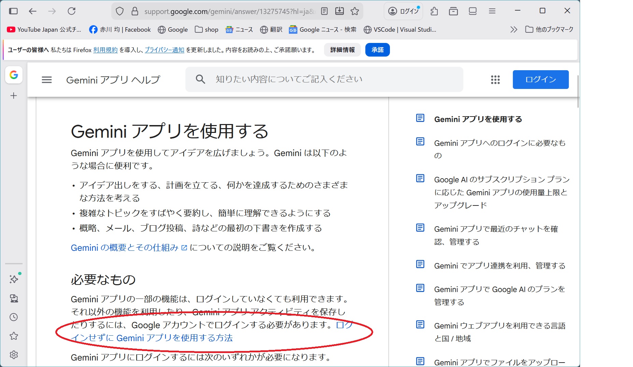633x367 pixels.
Task: Open the Firefox hamburger application menu
Action: pos(492,11)
